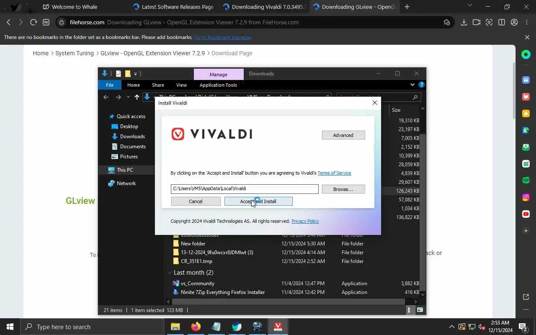Open recent locations dropdown in Explorer
Image resolution: width=536 pixels, height=335 pixels.
(x=128, y=97)
